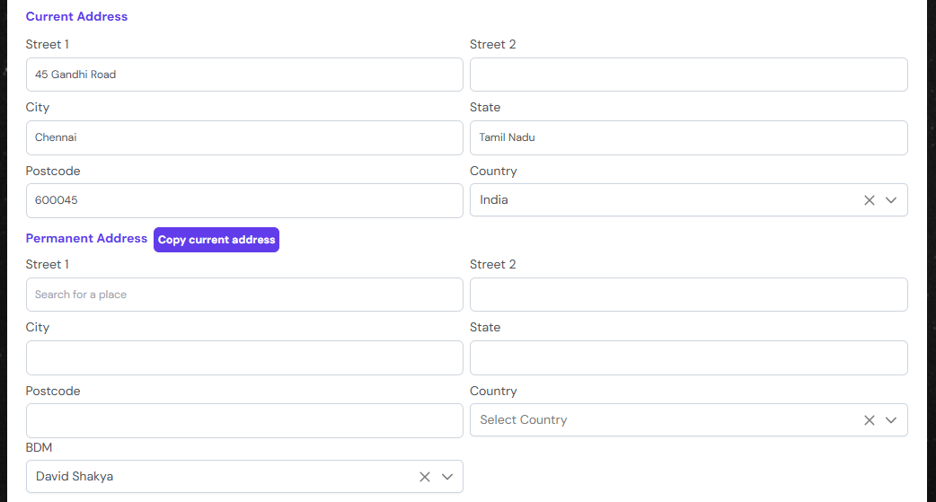
Task: Clear the Permanent Address country selection
Action: tap(869, 420)
